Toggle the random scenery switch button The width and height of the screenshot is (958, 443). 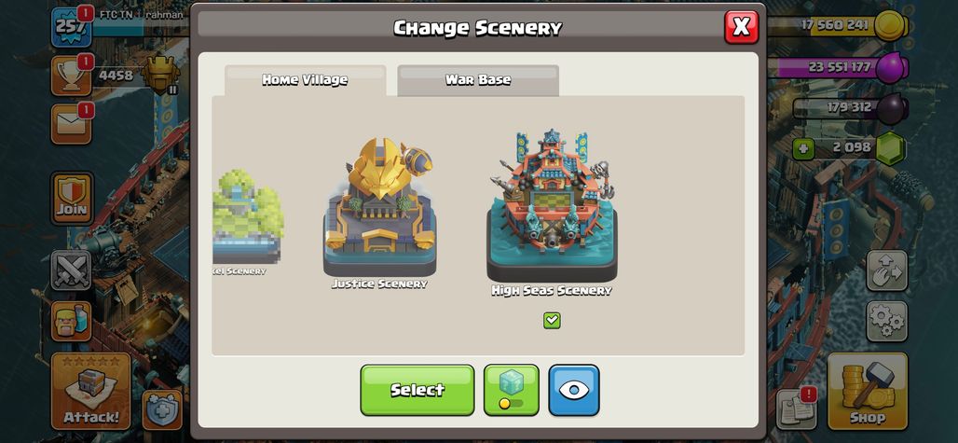(x=512, y=390)
